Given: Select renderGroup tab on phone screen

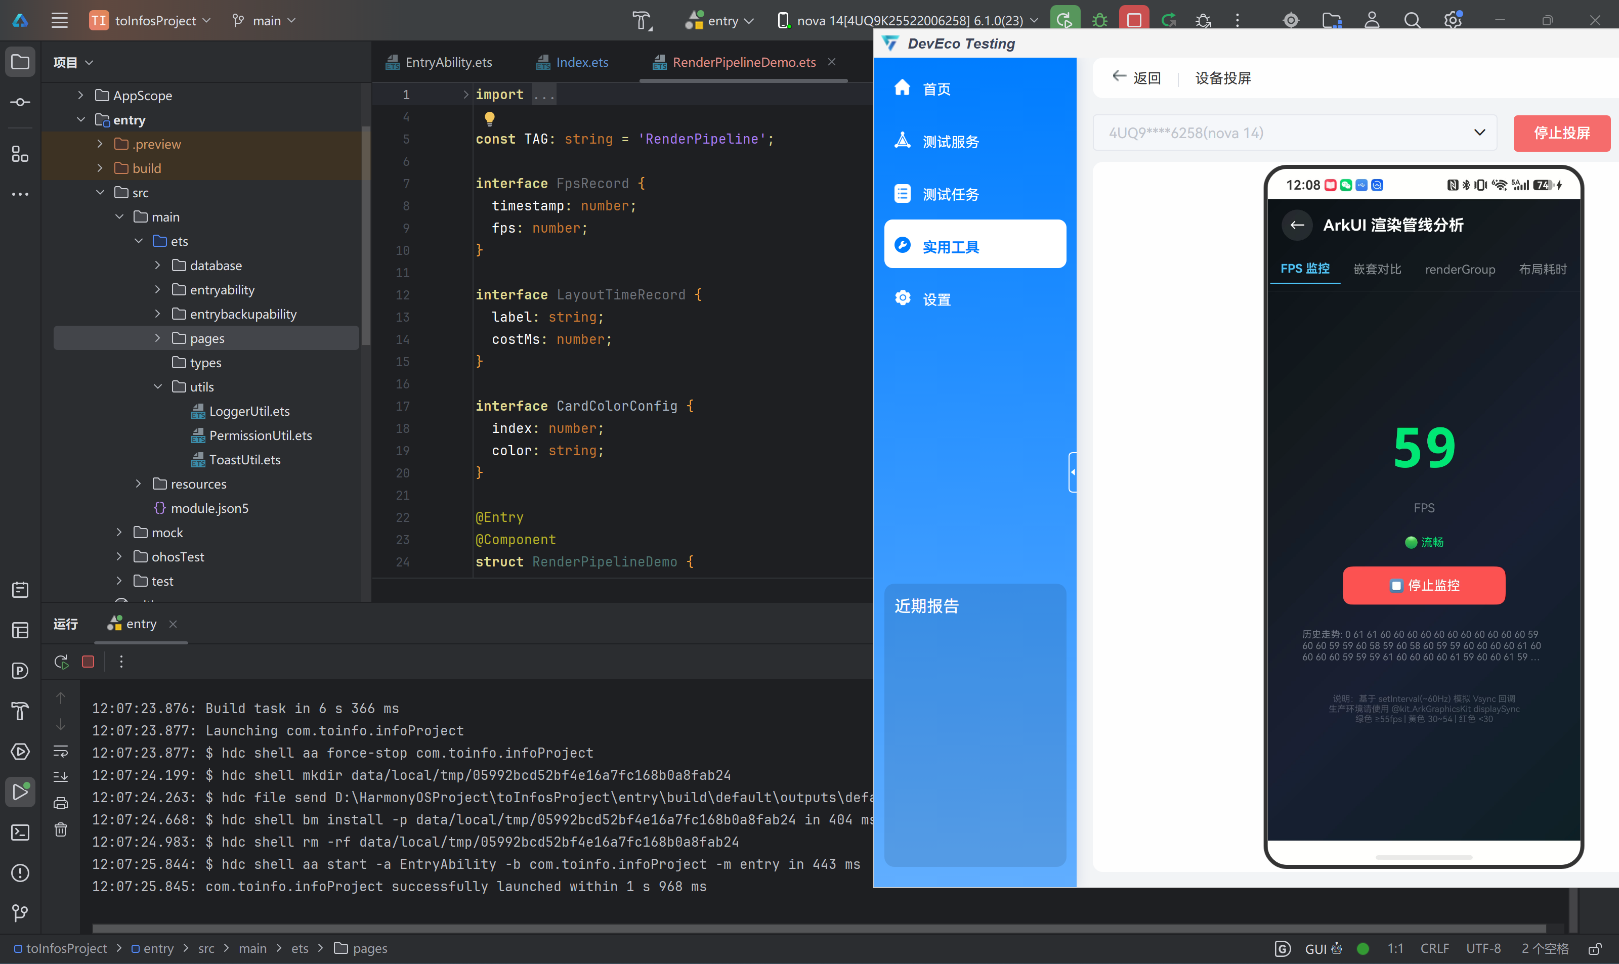Looking at the screenshot, I should coord(1460,269).
